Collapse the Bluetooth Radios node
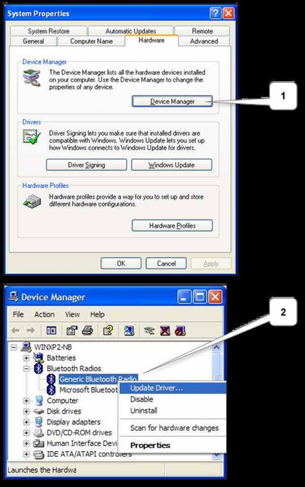305x487 pixels. pos(27,368)
